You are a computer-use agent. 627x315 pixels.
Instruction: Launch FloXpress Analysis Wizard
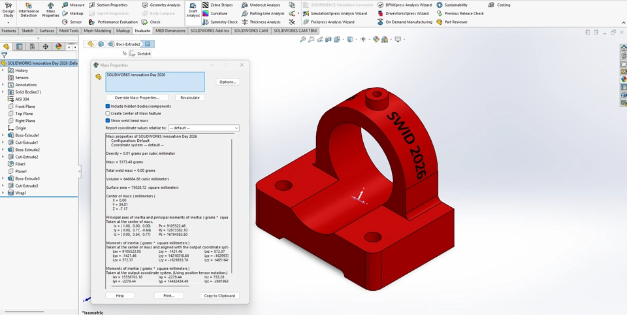(329, 22)
